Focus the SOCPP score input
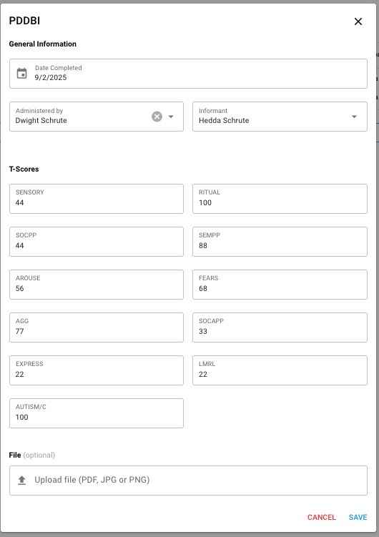Screen dimensions: 379x537 pos(97,242)
